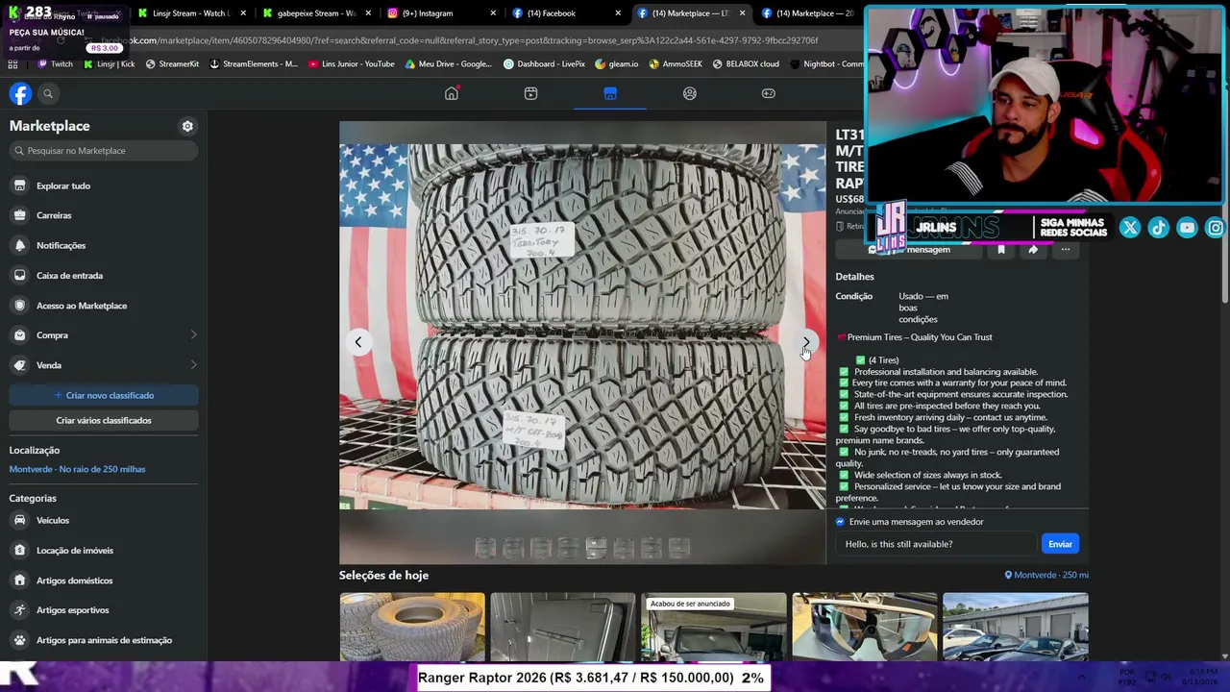The height and width of the screenshot is (692, 1230).
Task: Open the StreamElements bookmark
Action: tap(254, 64)
